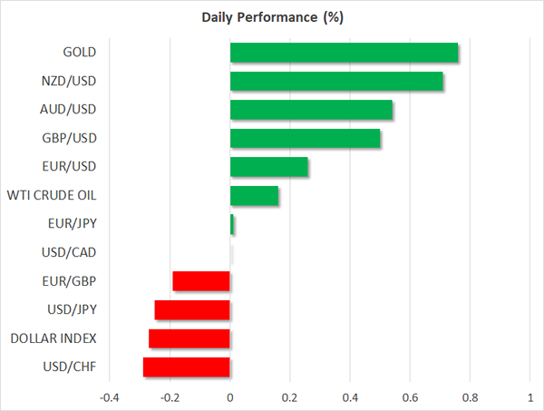Select the EUR/USD green bar
This screenshot has height=411, width=544.
click(268, 167)
